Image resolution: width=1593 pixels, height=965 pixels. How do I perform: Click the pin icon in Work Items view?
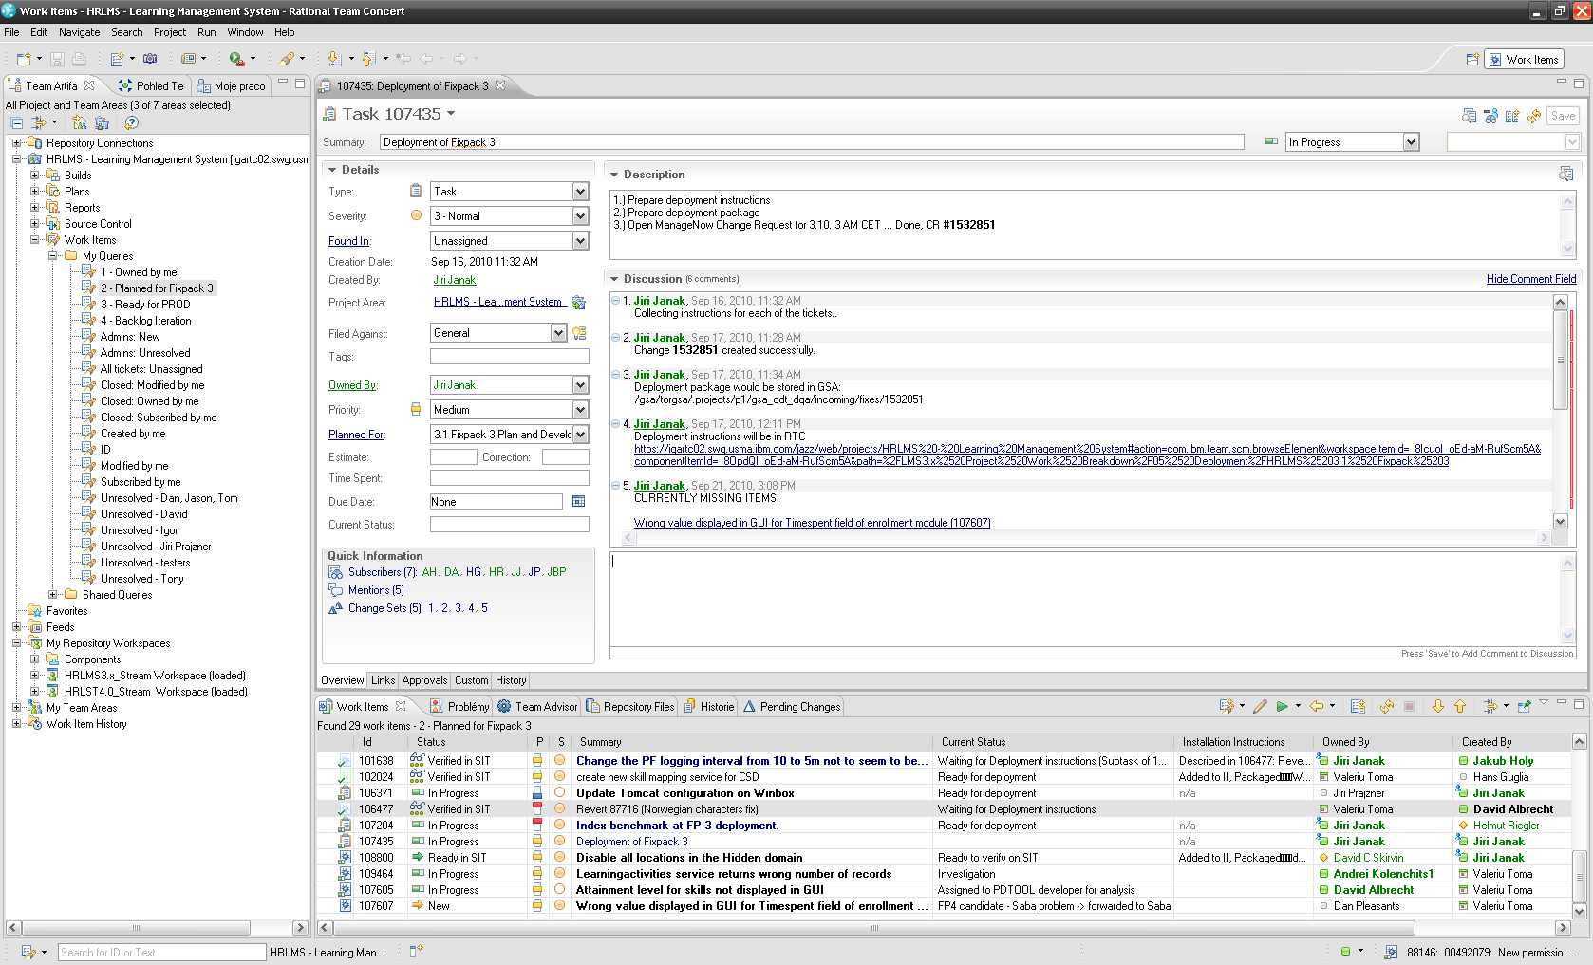1525,707
